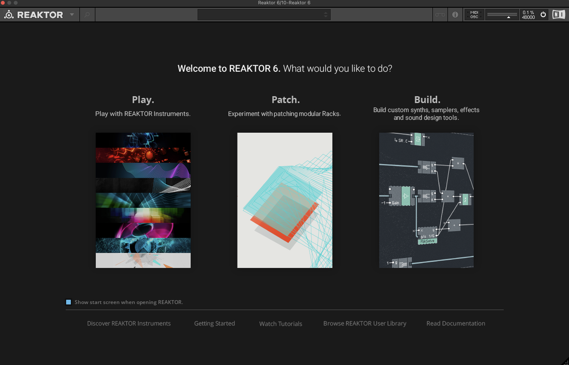Viewport: 569px width, 365px height.
Task: Open the Getting Started link
Action: (x=214, y=323)
